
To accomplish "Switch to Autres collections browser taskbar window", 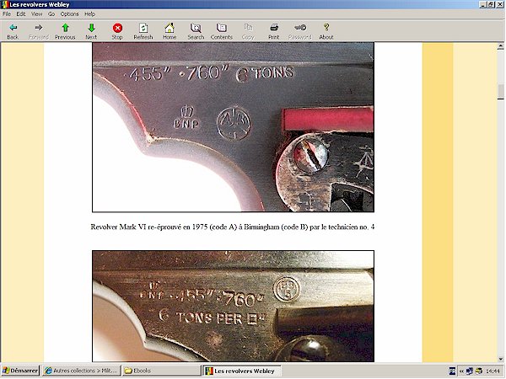I will tap(81, 371).
